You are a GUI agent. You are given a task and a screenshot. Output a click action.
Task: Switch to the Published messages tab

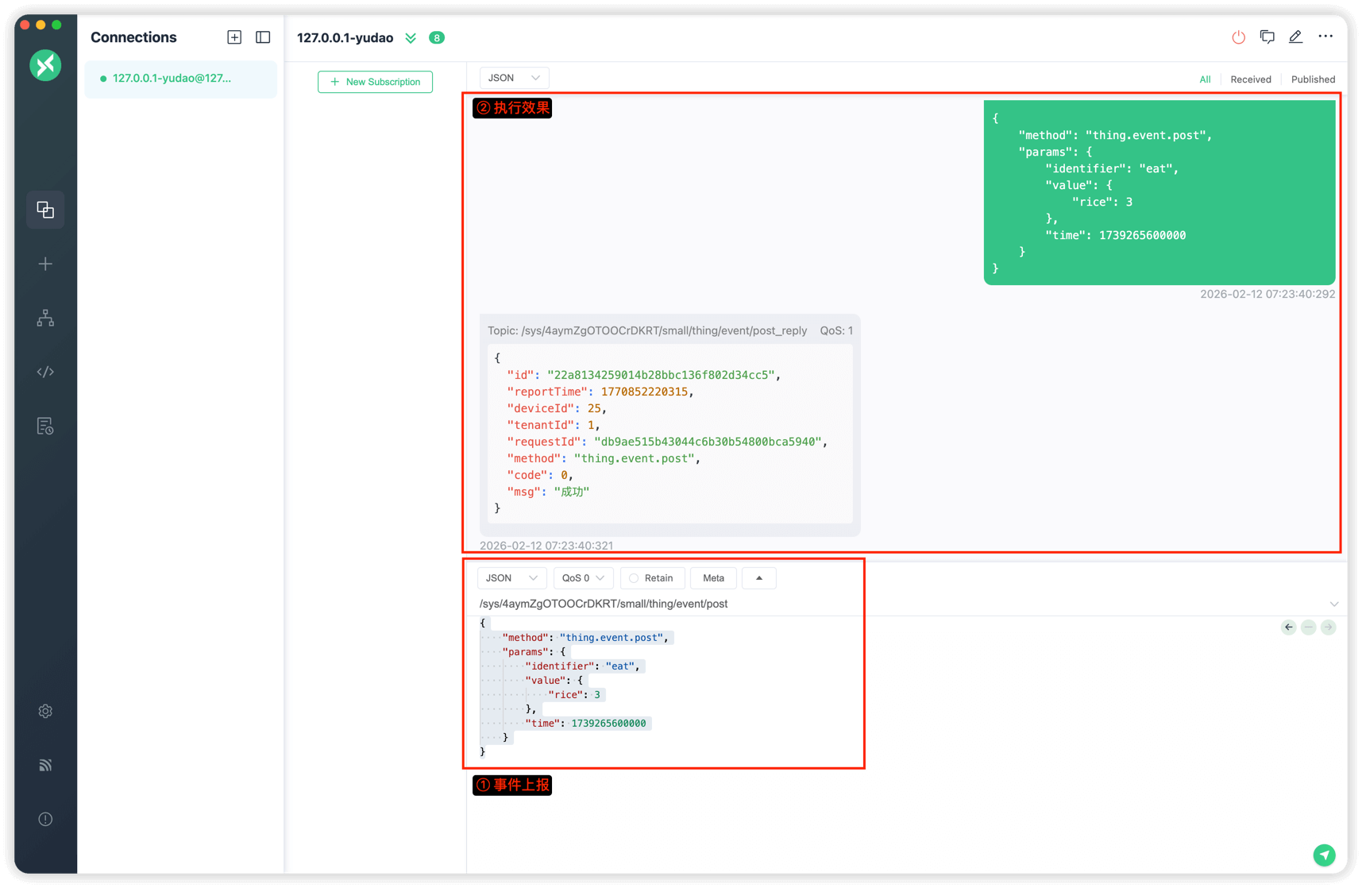click(1312, 79)
